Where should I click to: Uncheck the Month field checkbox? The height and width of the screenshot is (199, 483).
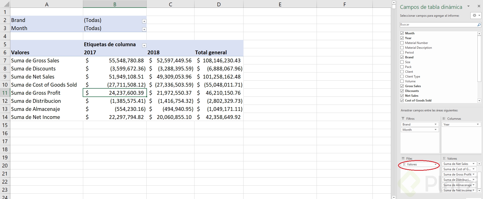[x=402, y=33]
